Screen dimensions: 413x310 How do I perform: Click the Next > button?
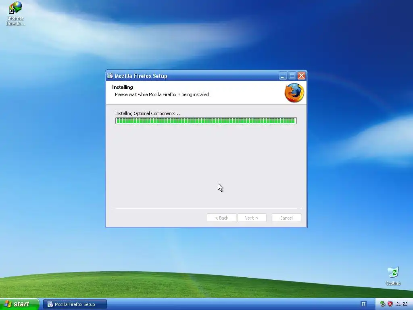click(x=252, y=218)
